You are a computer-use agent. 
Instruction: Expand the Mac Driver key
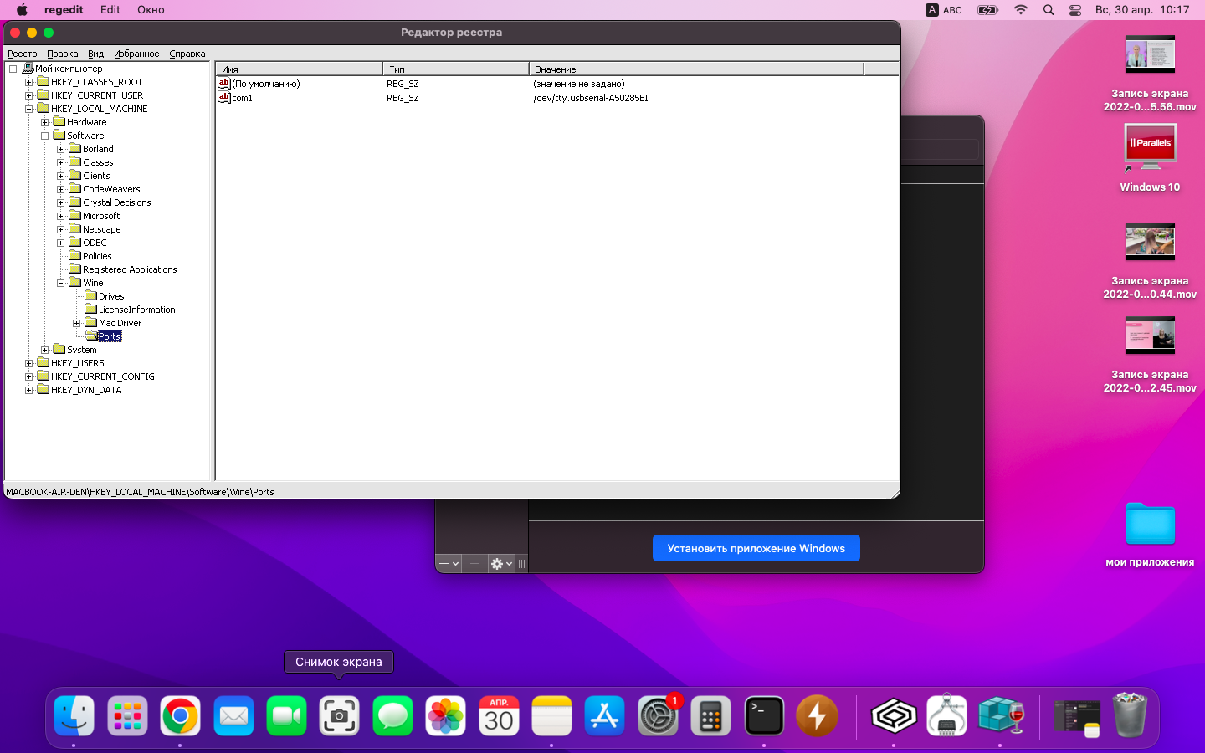[x=77, y=323]
